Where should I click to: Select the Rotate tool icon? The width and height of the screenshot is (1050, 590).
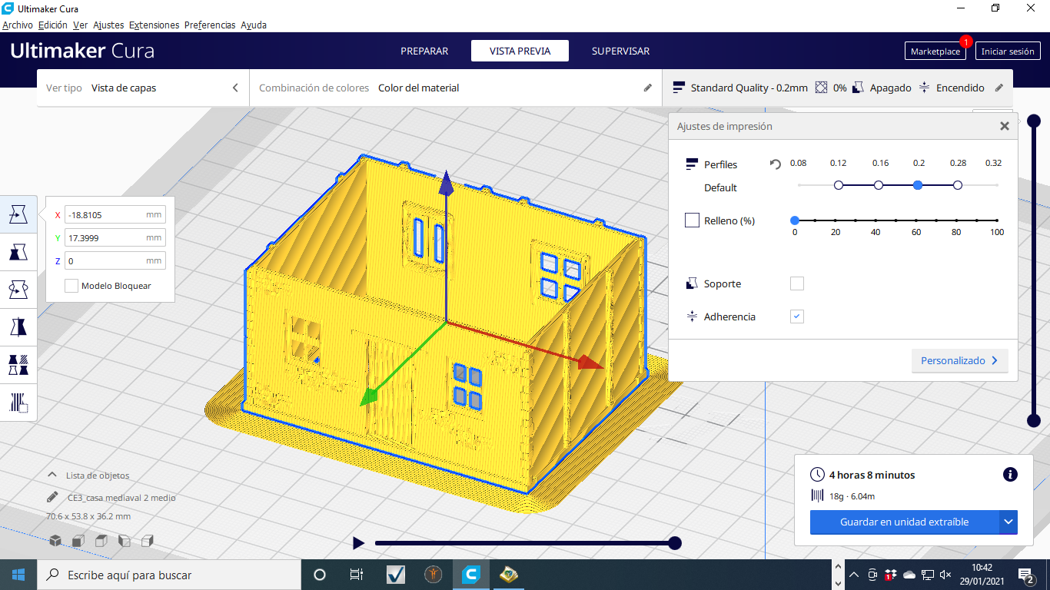click(x=18, y=290)
